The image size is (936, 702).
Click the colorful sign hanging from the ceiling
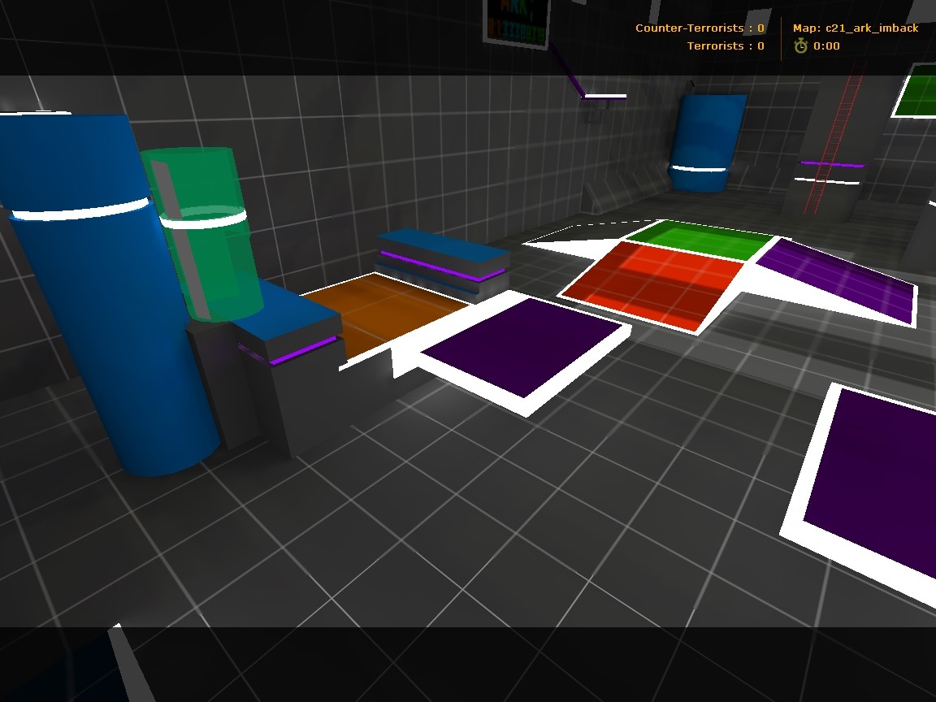click(517, 23)
